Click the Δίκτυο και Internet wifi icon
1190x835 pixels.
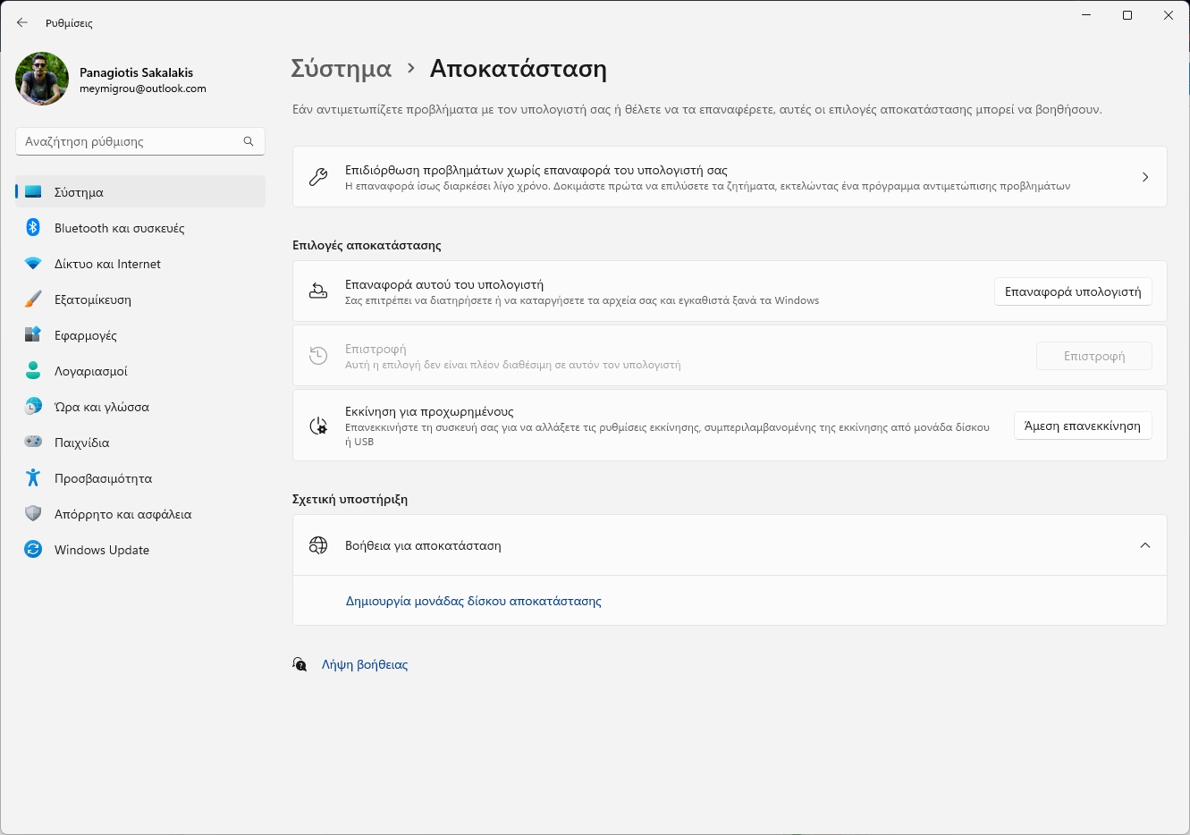coord(33,264)
